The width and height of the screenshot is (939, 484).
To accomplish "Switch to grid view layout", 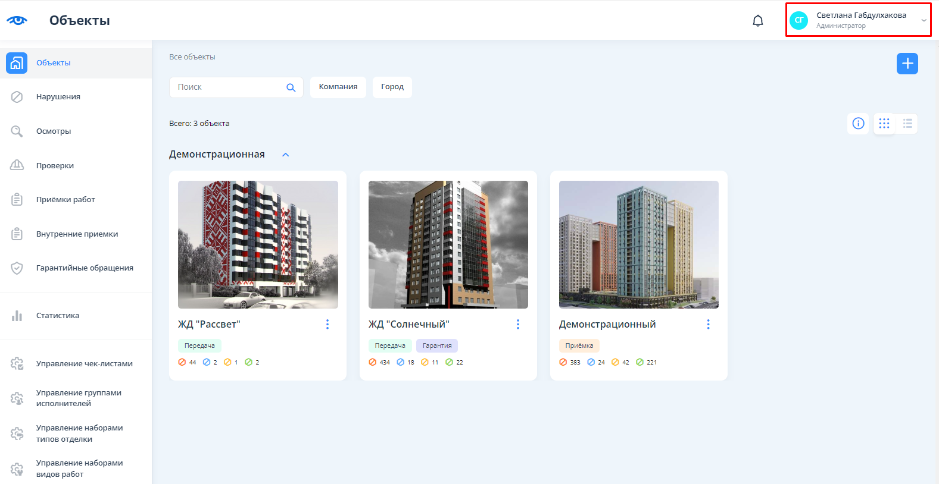I will 884,124.
